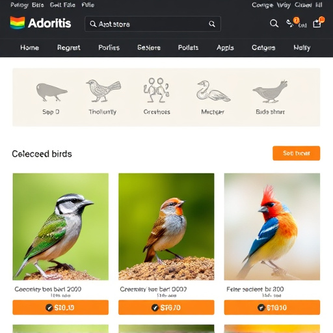Open the Regret navigation menu item
The image size is (333, 333).
pos(69,47)
